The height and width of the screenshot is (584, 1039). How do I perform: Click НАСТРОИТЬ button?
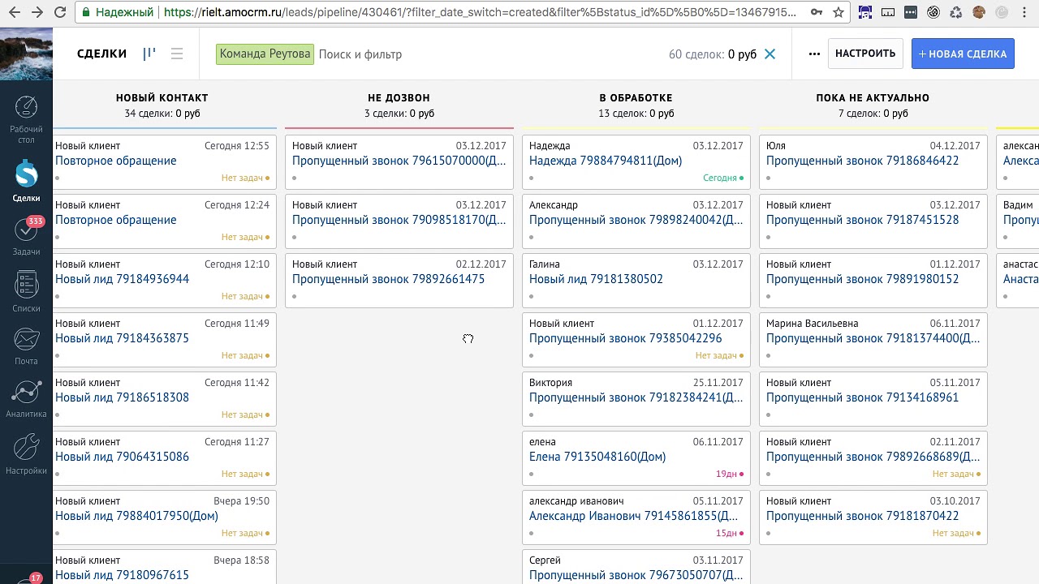click(x=865, y=54)
